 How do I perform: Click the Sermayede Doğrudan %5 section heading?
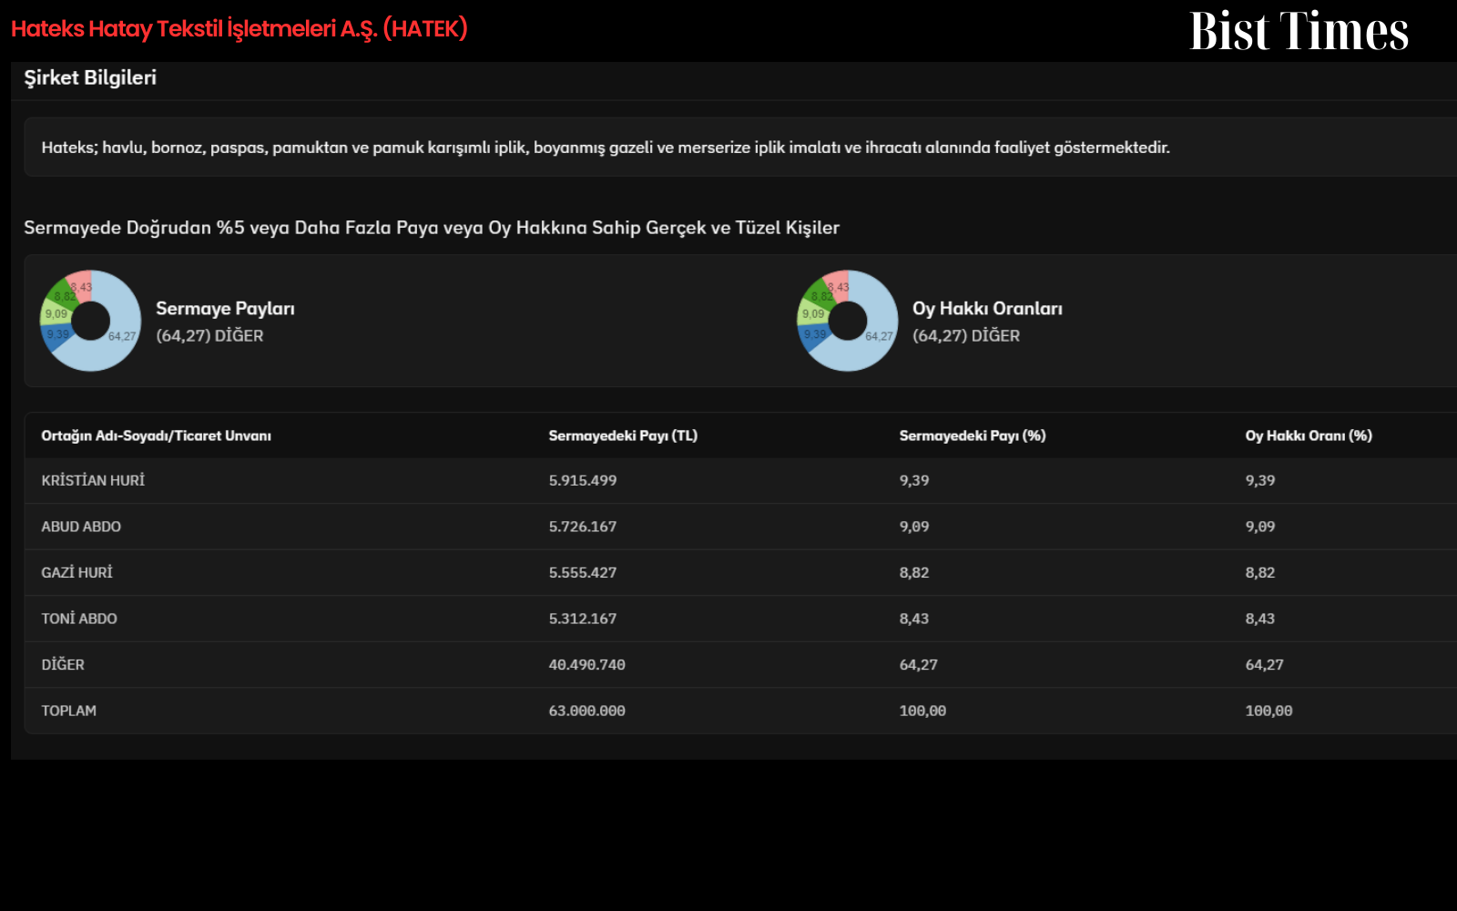pos(432,228)
